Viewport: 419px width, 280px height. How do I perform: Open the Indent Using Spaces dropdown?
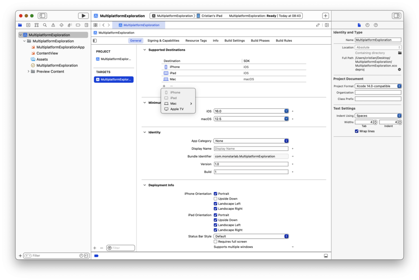click(378, 115)
